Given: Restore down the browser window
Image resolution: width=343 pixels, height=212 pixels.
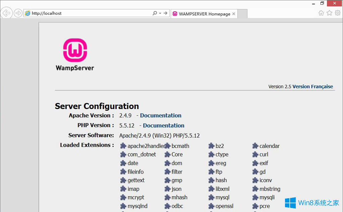Looking at the screenshot, I should [x=322, y=3].
